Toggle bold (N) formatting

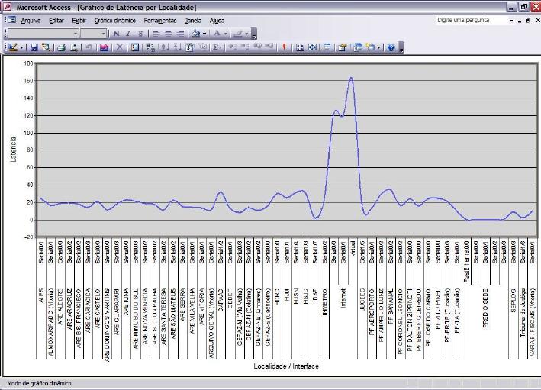coord(116,34)
